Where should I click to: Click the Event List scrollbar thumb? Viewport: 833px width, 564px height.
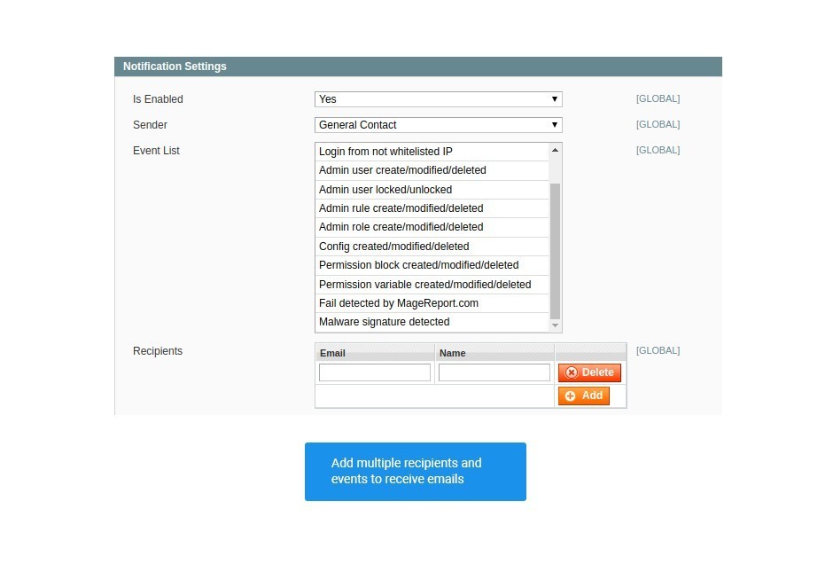pos(555,251)
